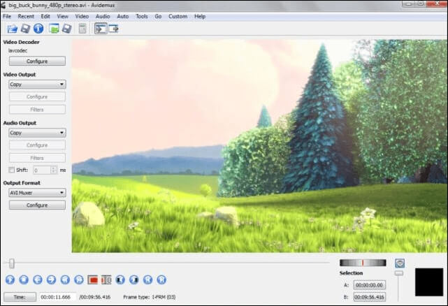This screenshot has height=306, width=448.
Task: Open the Video menu
Action: click(82, 16)
